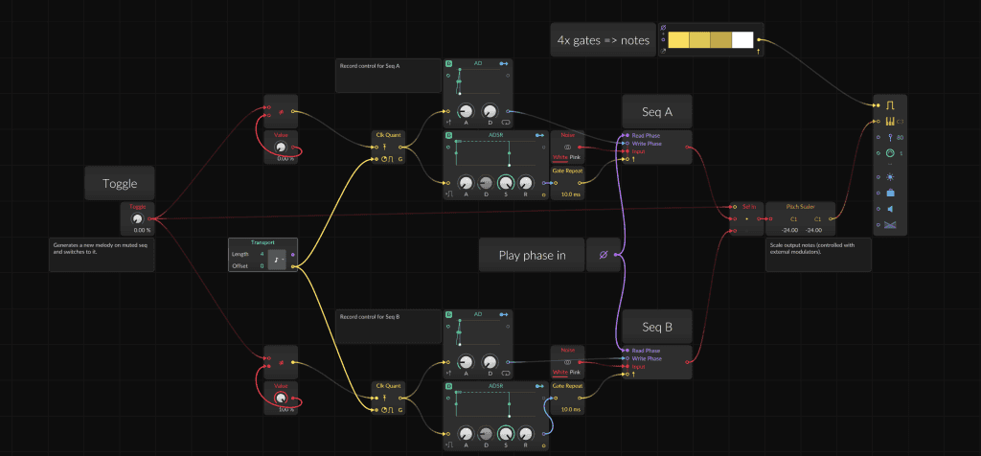Viewport: 981px width, 456px height.
Task: Click the clock gate icon in top Clk Quant
Action: tap(387, 160)
